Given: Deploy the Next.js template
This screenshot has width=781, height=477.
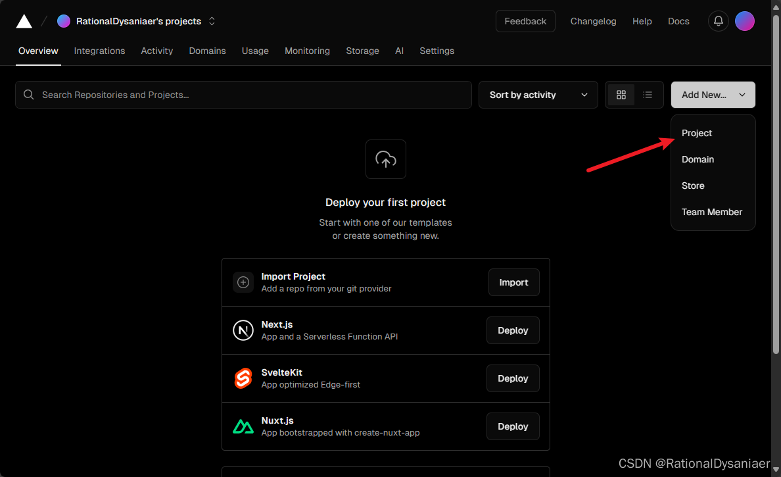Looking at the screenshot, I should (513, 330).
